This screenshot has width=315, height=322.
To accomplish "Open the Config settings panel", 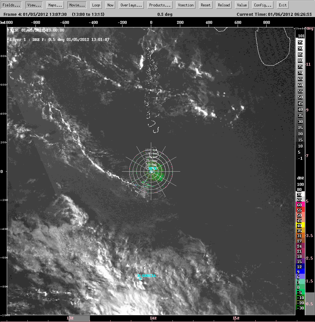I will tap(263, 5).
